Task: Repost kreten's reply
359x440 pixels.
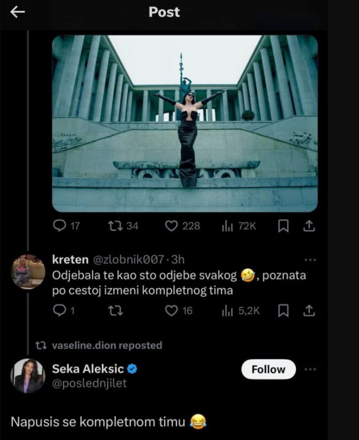Action: point(115,311)
